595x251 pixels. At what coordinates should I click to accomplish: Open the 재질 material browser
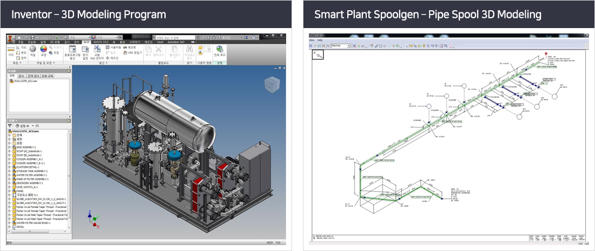coord(32,51)
